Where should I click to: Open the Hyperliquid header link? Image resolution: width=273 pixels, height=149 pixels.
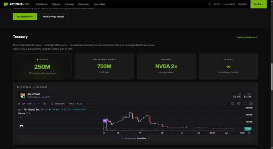point(229,4)
